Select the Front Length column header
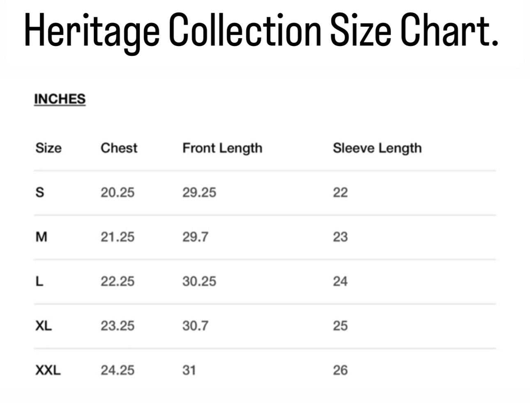This screenshot has width=530, height=403. (x=222, y=148)
